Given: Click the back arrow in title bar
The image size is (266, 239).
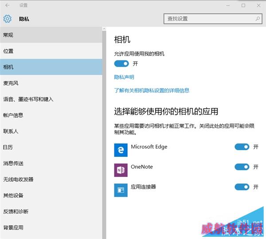Looking at the screenshot, I should 7,5.
